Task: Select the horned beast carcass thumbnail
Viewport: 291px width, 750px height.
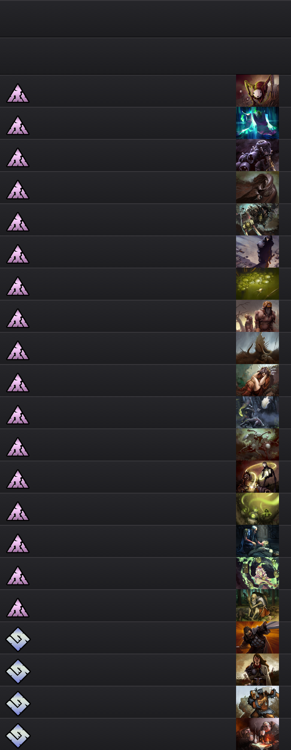Action: [258, 348]
